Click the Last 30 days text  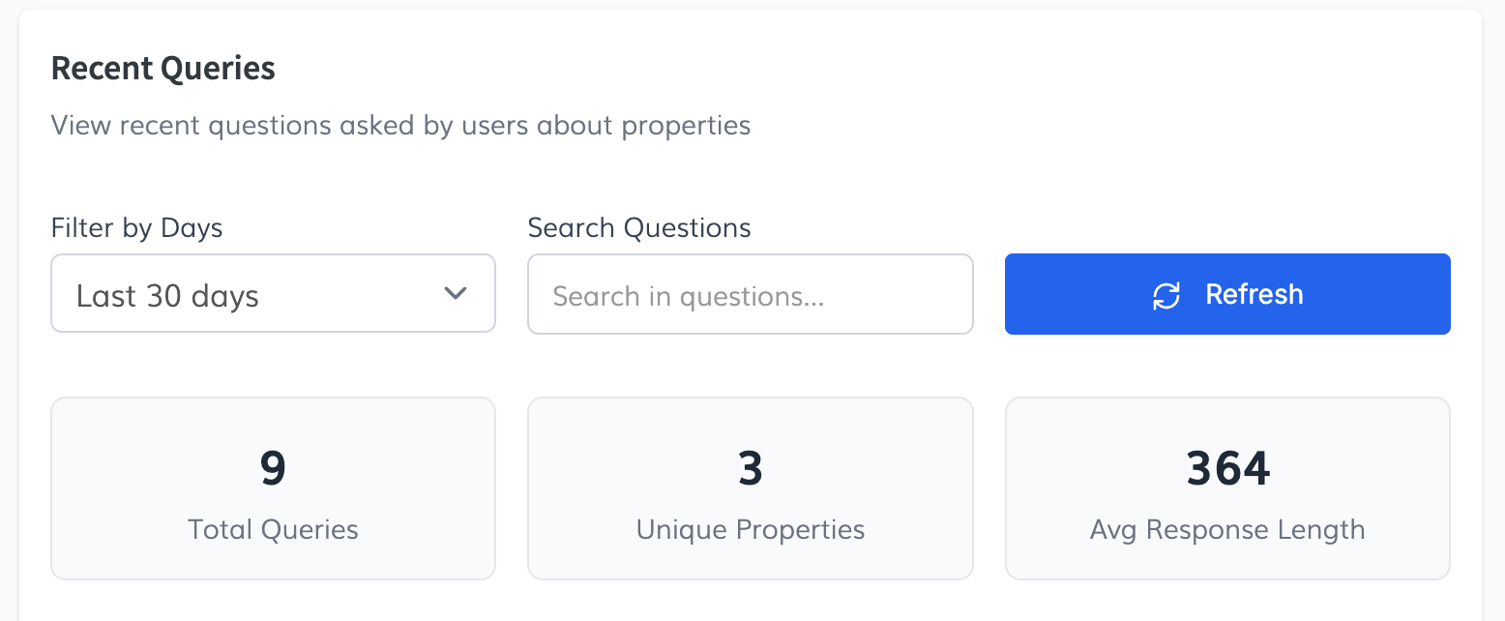click(x=167, y=296)
